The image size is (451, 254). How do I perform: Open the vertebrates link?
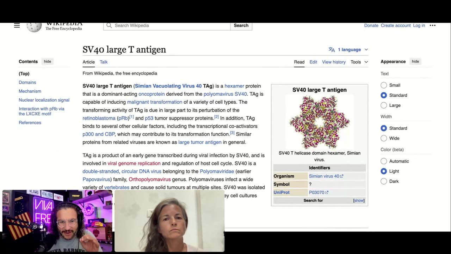(x=117, y=187)
